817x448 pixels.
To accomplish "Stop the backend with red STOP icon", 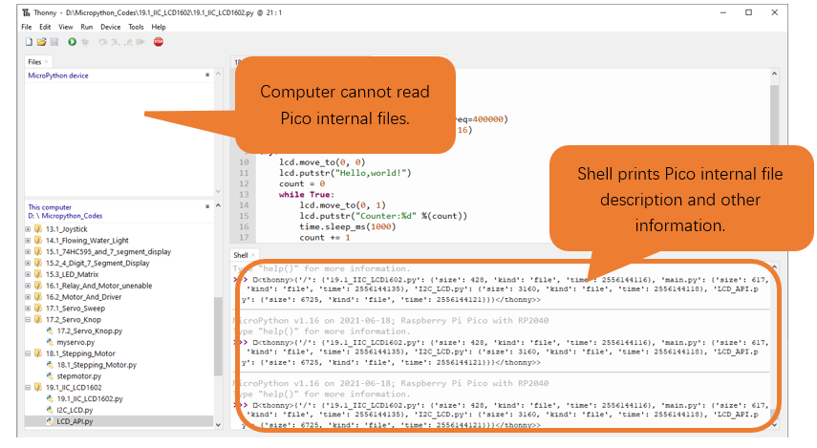I will click(159, 42).
